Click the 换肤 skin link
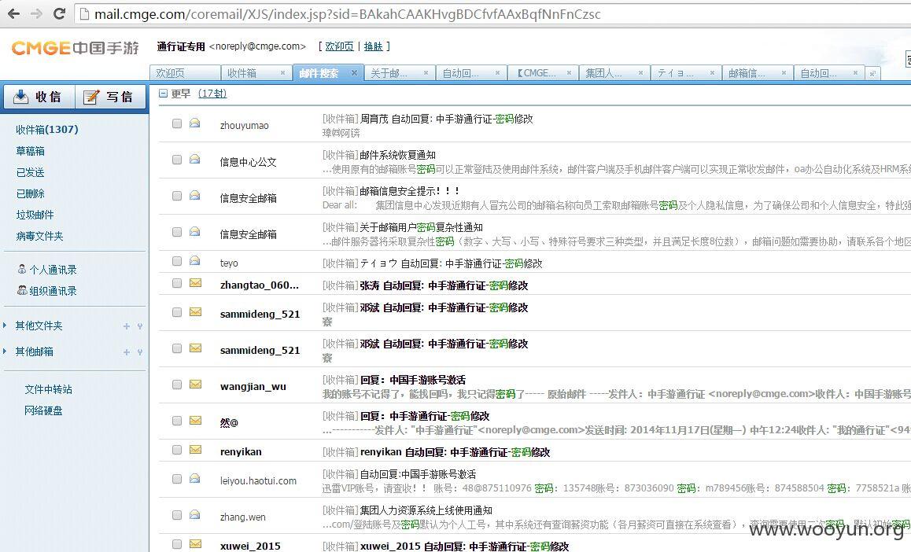The width and height of the screenshot is (911, 552). 373,46
